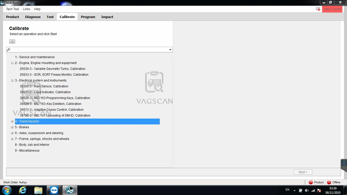
Task: Open Windows Explorer from the taskbar
Action: point(38,190)
